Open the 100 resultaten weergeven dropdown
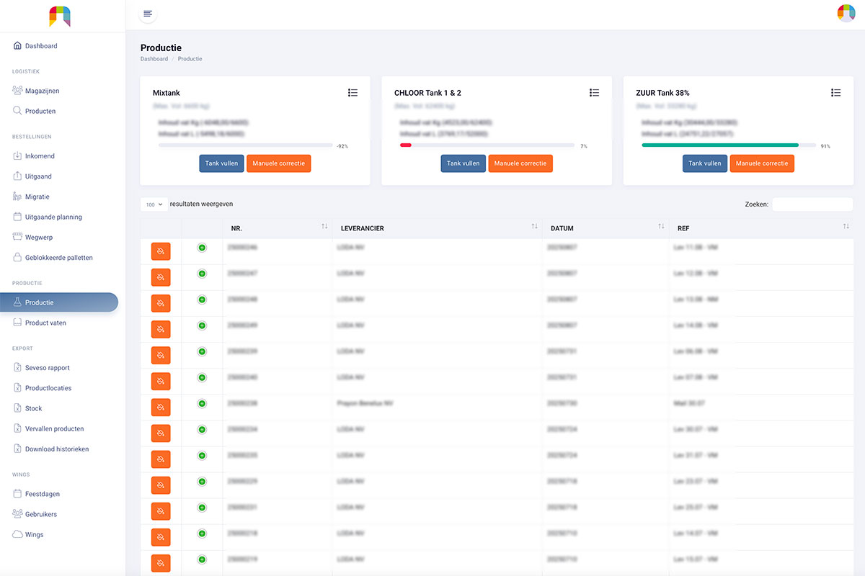This screenshot has height=576, width=865. (154, 204)
